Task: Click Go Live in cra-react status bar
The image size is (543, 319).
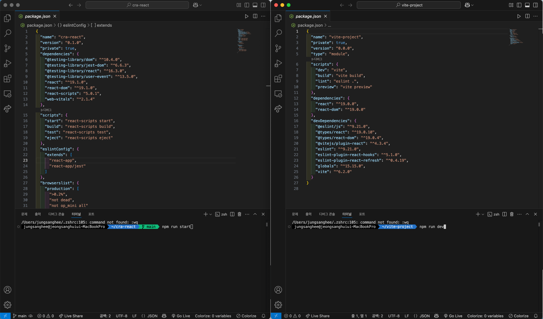Action: point(181,316)
